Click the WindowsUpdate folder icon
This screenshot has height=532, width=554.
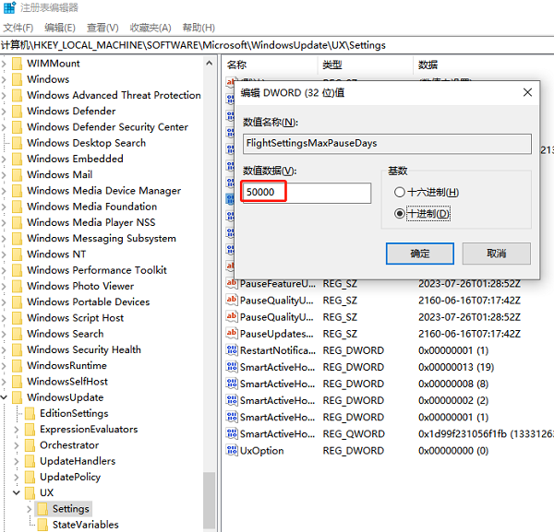point(17,397)
